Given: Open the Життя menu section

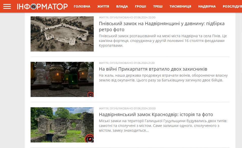Looking at the screenshot, I should [103, 7].
